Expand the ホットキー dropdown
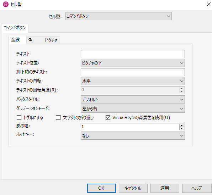The image size is (212, 195). 133,136
